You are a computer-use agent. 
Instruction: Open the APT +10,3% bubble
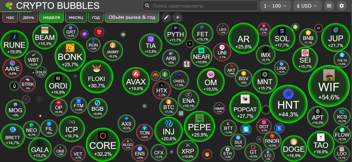(x=318, y=117)
